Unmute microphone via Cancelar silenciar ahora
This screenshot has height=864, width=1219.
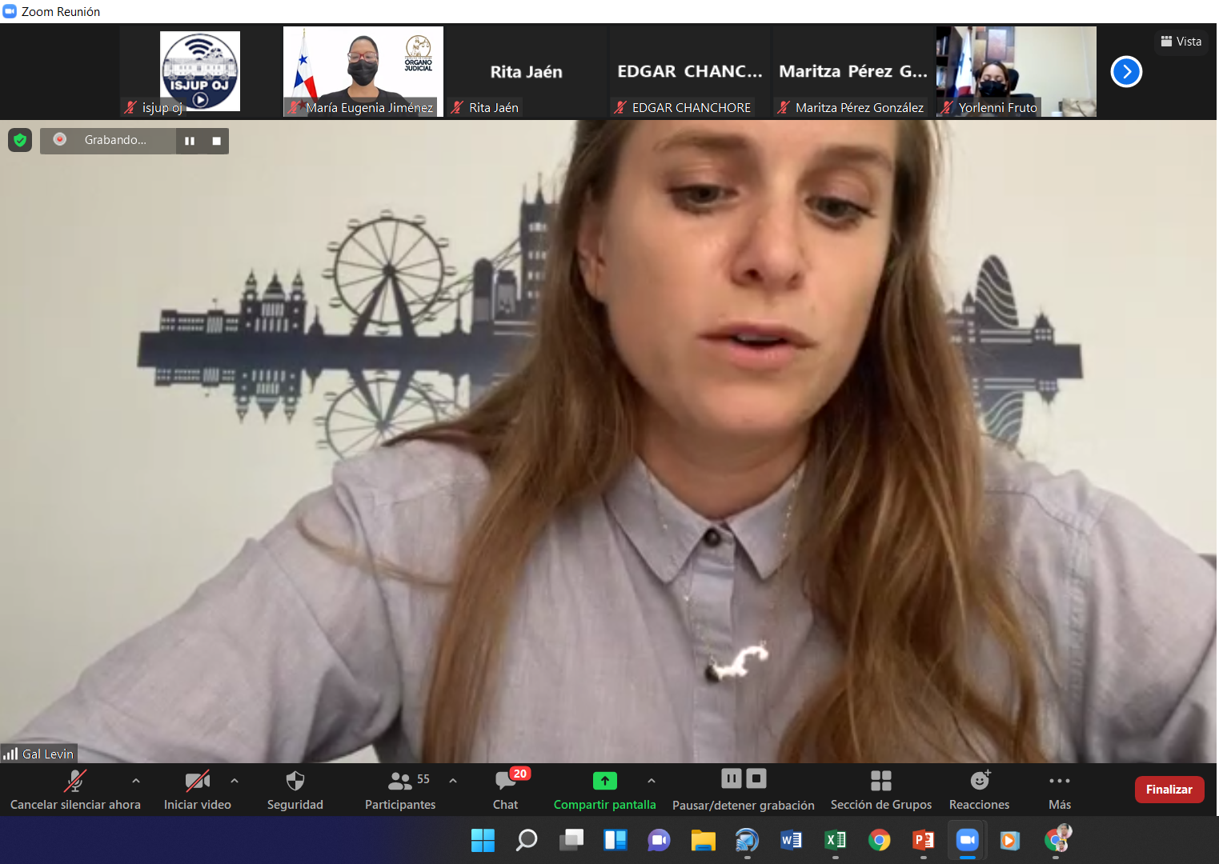click(x=75, y=790)
